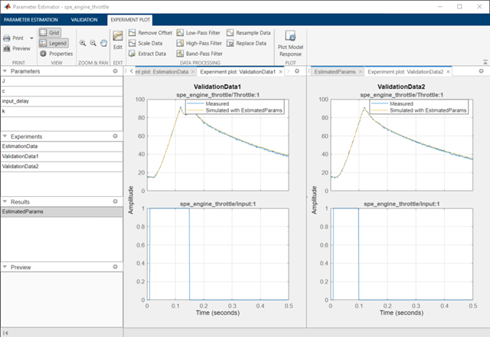Click the Extract Data tool
The height and width of the screenshot is (337, 490).
point(147,54)
